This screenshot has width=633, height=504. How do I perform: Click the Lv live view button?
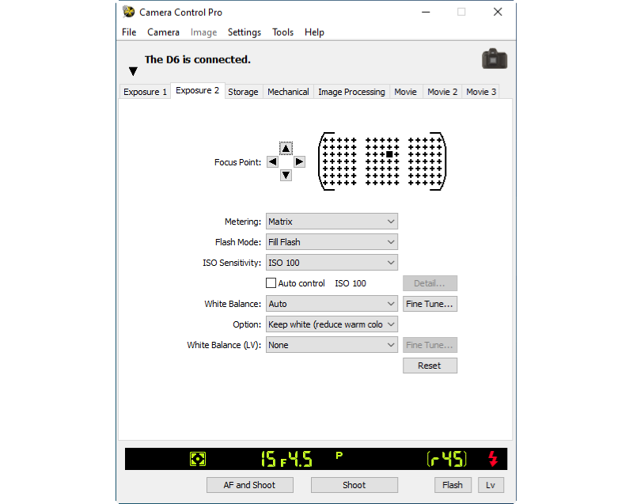(x=491, y=485)
